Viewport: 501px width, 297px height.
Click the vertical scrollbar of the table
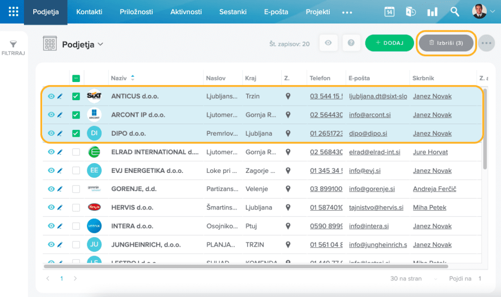pos(485,129)
